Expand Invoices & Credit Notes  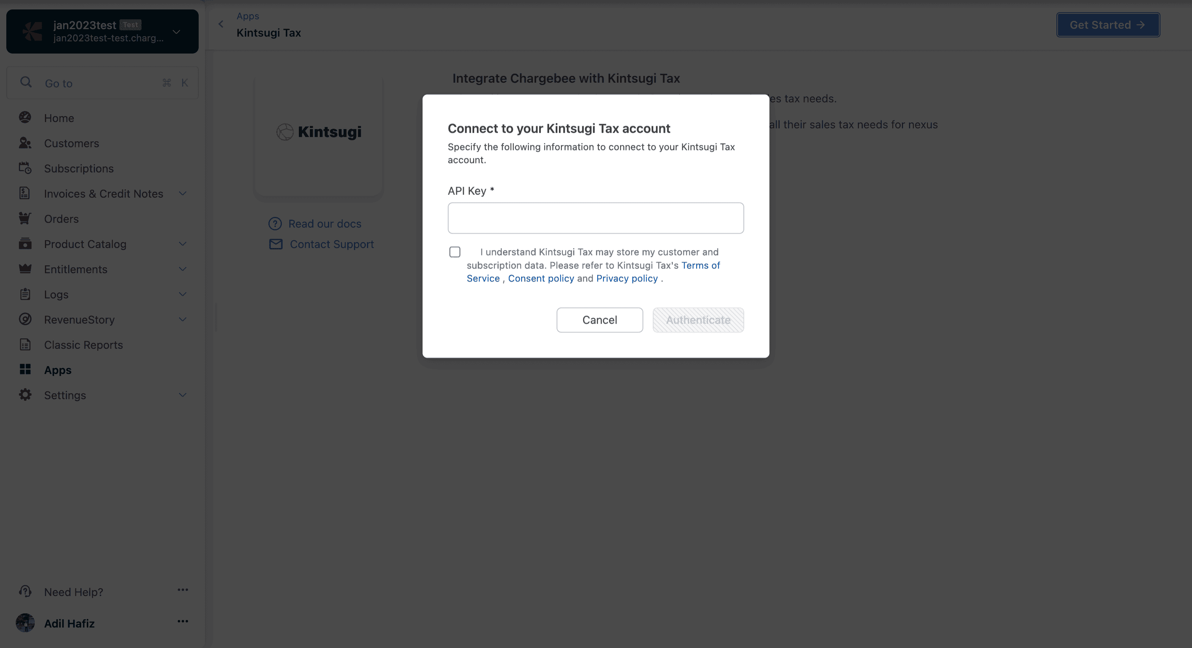(x=183, y=193)
